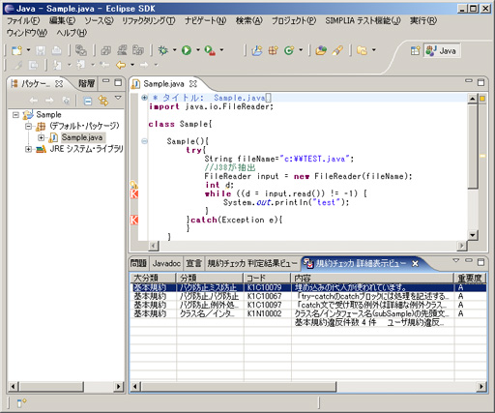This screenshot has height=413, width=495.
Task: Switch to the 宣言 tab
Action: coord(193,263)
